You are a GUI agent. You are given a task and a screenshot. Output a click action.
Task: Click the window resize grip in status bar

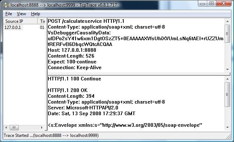click(x=229, y=136)
